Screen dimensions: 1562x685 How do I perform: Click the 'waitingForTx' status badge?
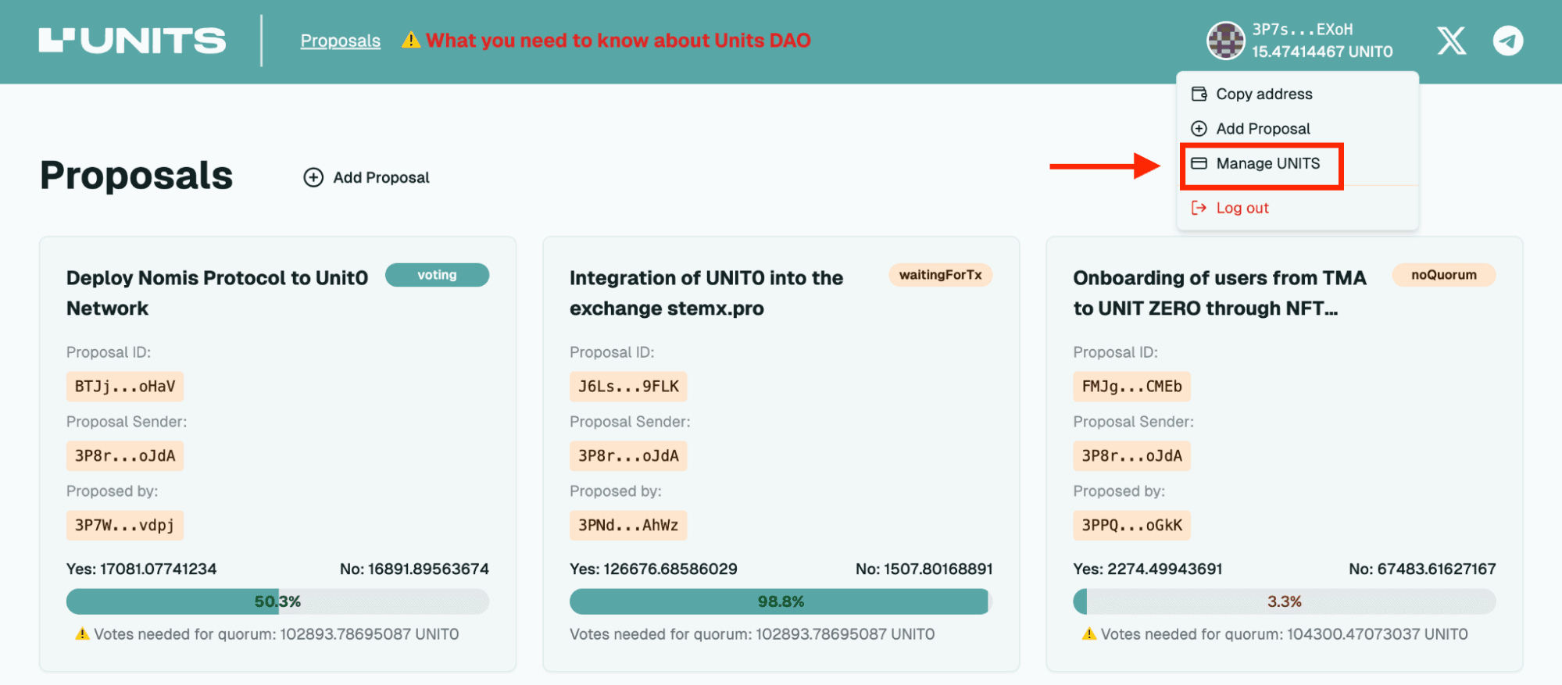(940, 275)
